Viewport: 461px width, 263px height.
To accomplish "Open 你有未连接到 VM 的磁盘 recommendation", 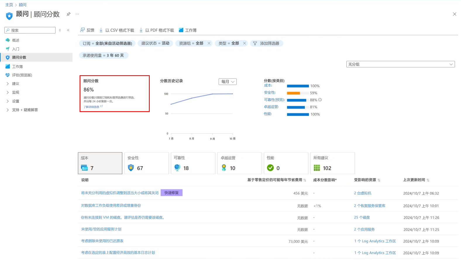I will [123, 217].
